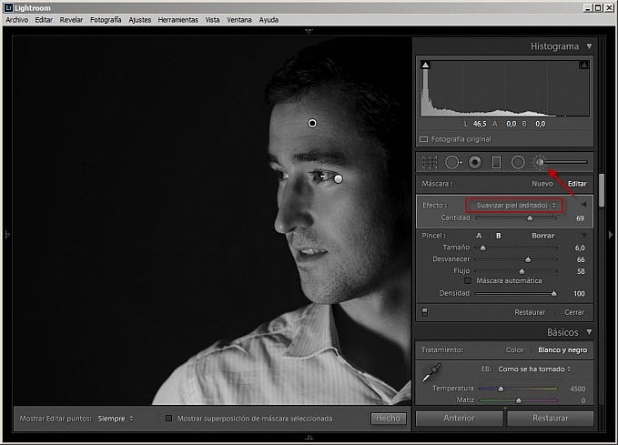618x445 pixels.
Task: Toggle the bottom filmstrip panel arrow
Action: [x=309, y=437]
